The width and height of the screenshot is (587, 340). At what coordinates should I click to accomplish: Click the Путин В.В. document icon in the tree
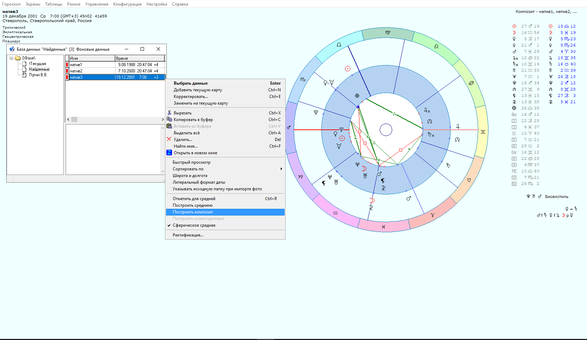pos(24,75)
